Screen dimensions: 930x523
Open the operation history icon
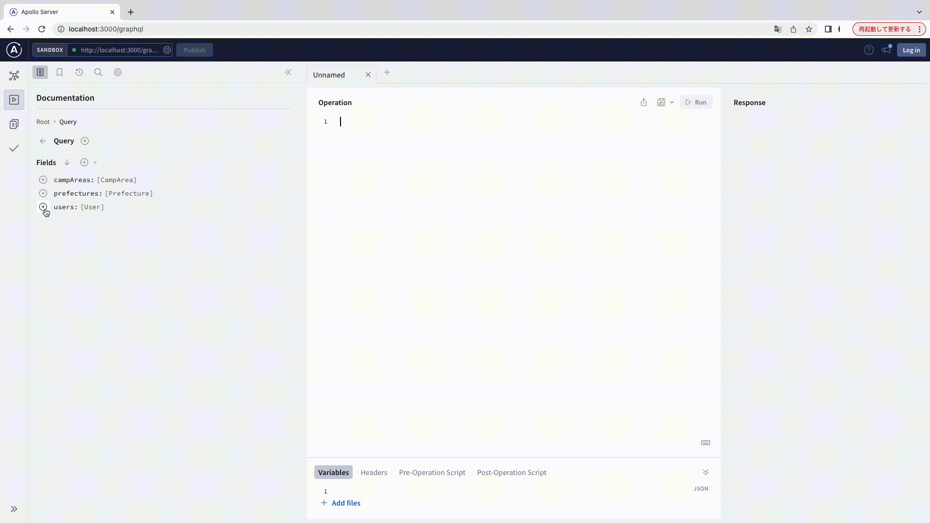pos(79,72)
